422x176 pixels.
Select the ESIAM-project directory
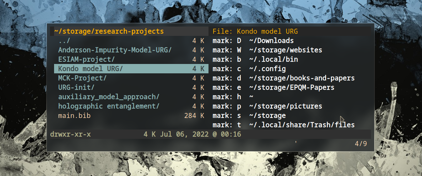pyautogui.click(x=86, y=59)
